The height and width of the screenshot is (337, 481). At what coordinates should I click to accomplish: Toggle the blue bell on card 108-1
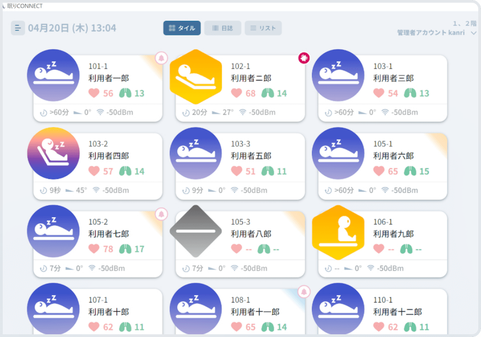[x=304, y=292]
